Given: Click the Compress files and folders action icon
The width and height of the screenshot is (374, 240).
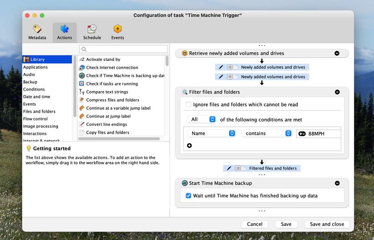Looking at the screenshot, I should point(82,100).
